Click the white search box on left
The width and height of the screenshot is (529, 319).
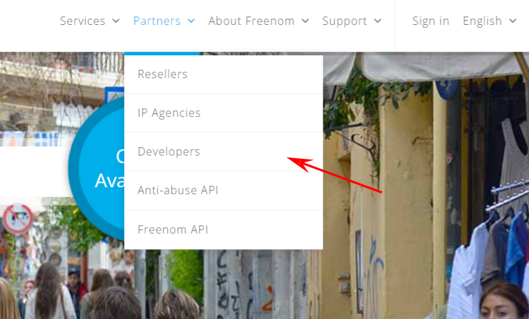pos(37,171)
